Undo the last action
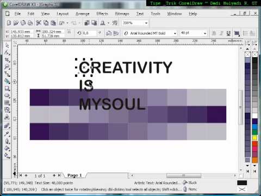The image size is (261, 196). point(62,23)
